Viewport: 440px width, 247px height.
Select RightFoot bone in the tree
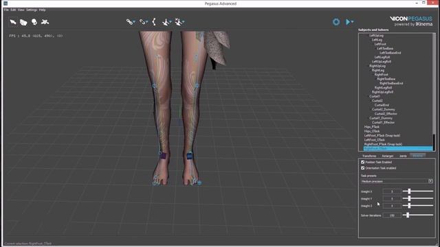[x=381, y=75]
